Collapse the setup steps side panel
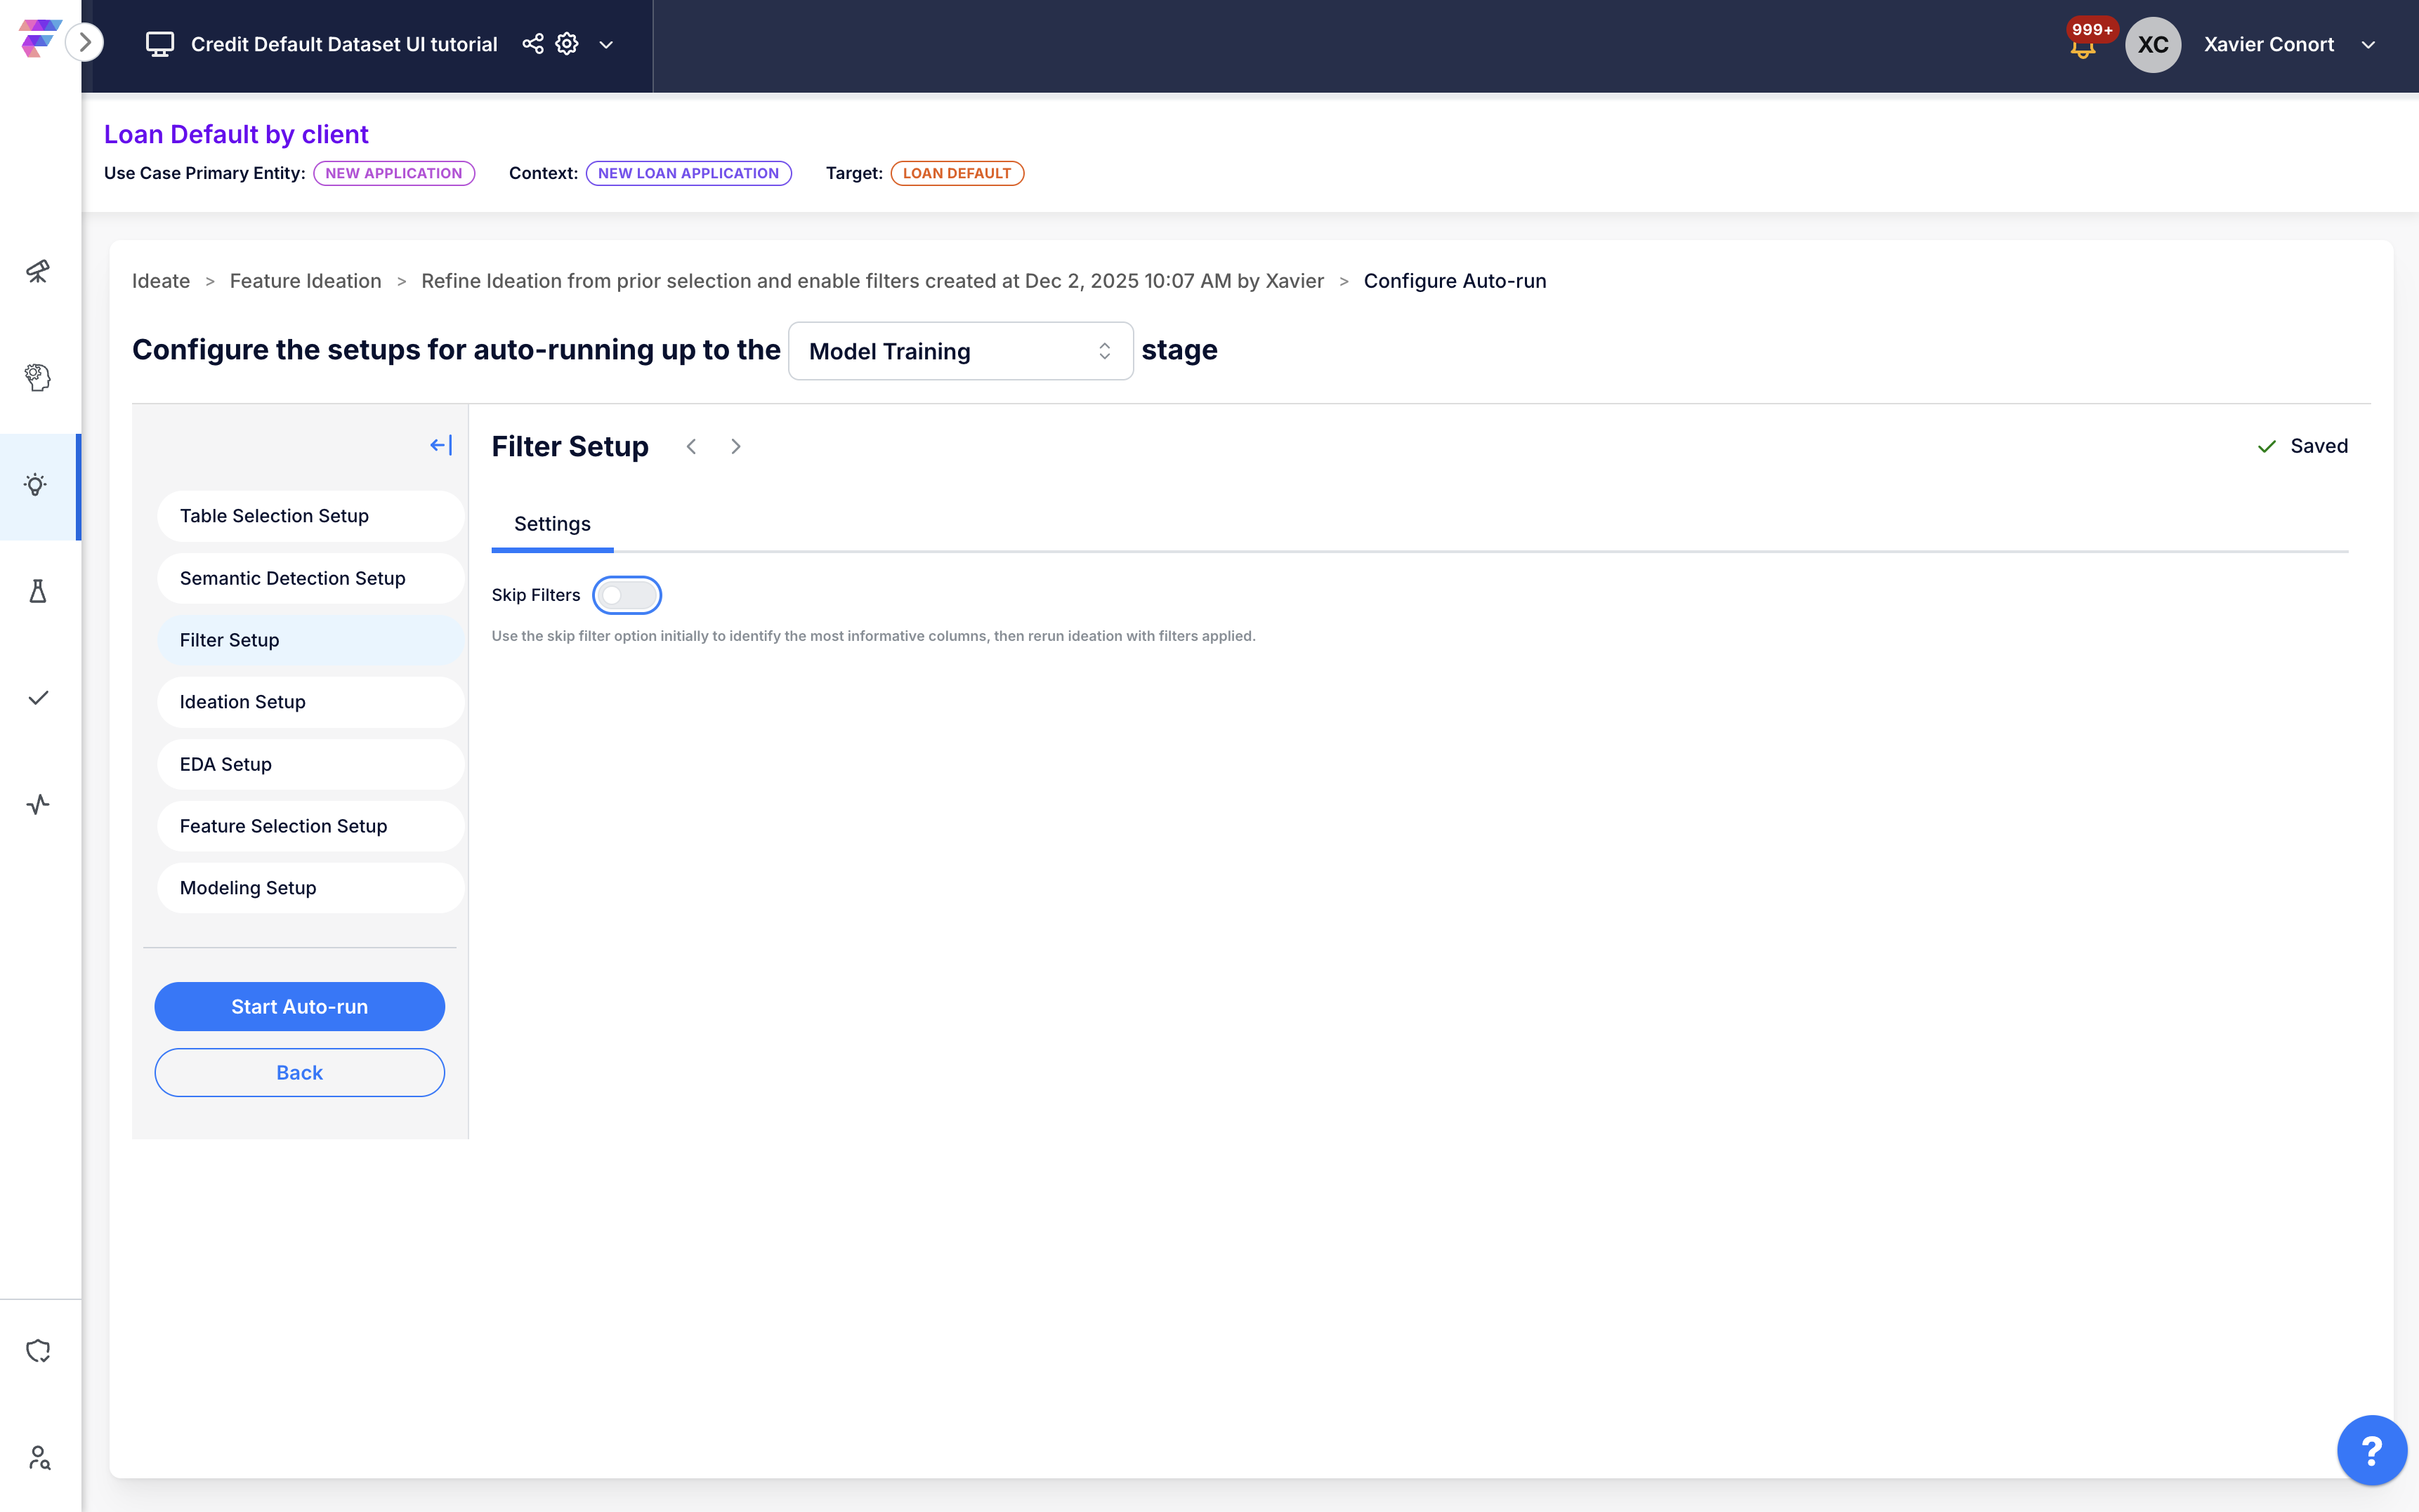The height and width of the screenshot is (1512, 2419). click(440, 445)
